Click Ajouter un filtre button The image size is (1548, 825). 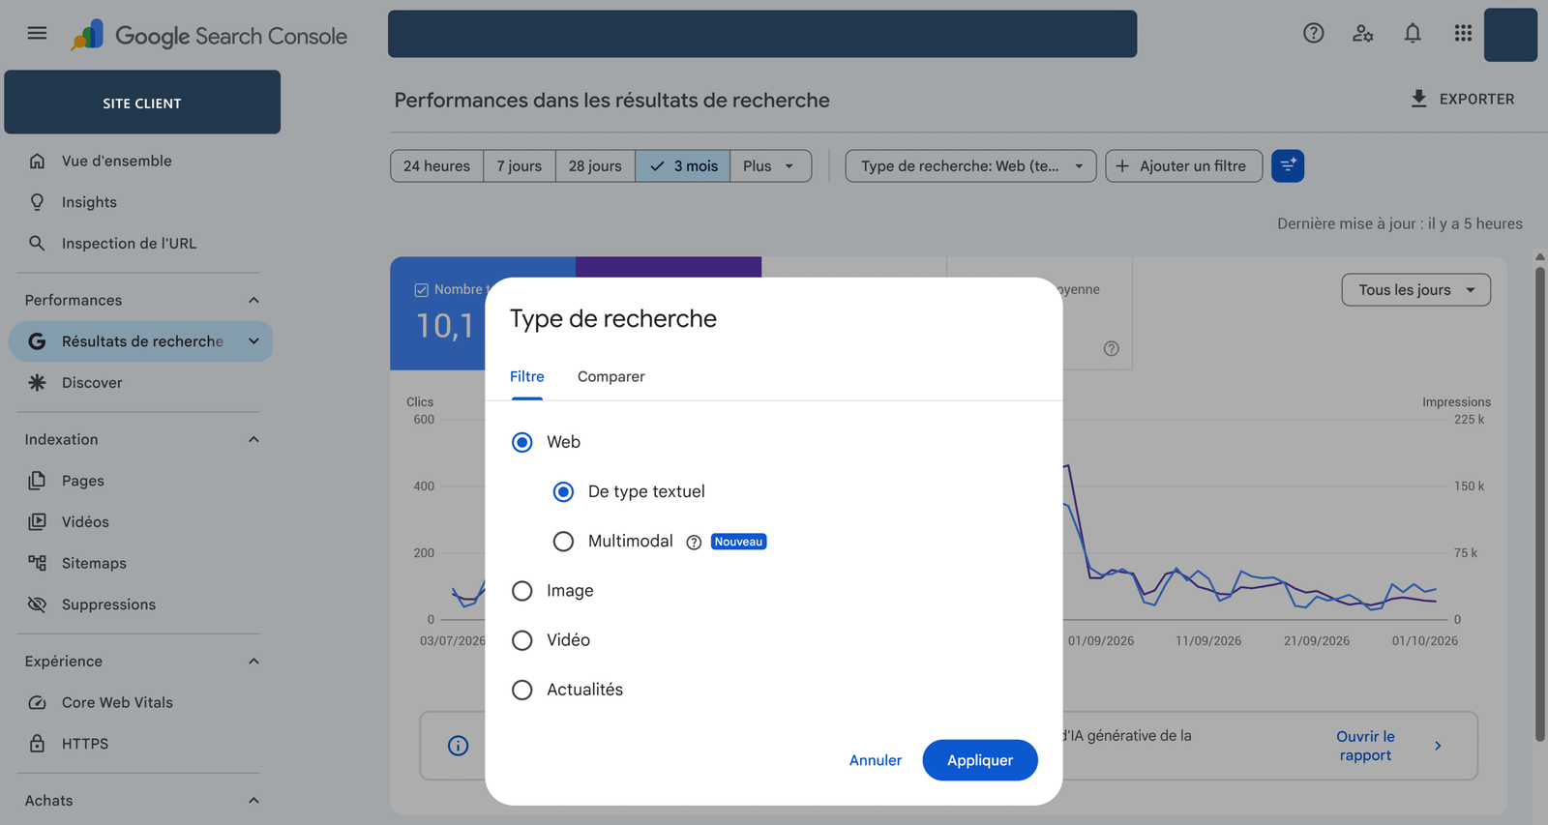click(1184, 165)
